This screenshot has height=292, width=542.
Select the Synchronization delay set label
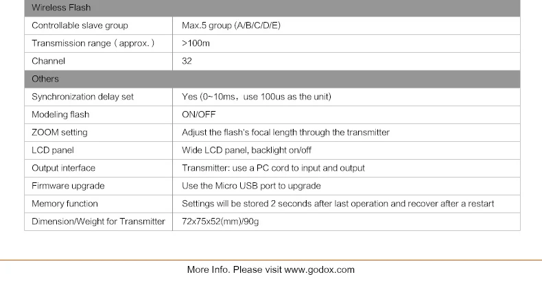pos(82,97)
